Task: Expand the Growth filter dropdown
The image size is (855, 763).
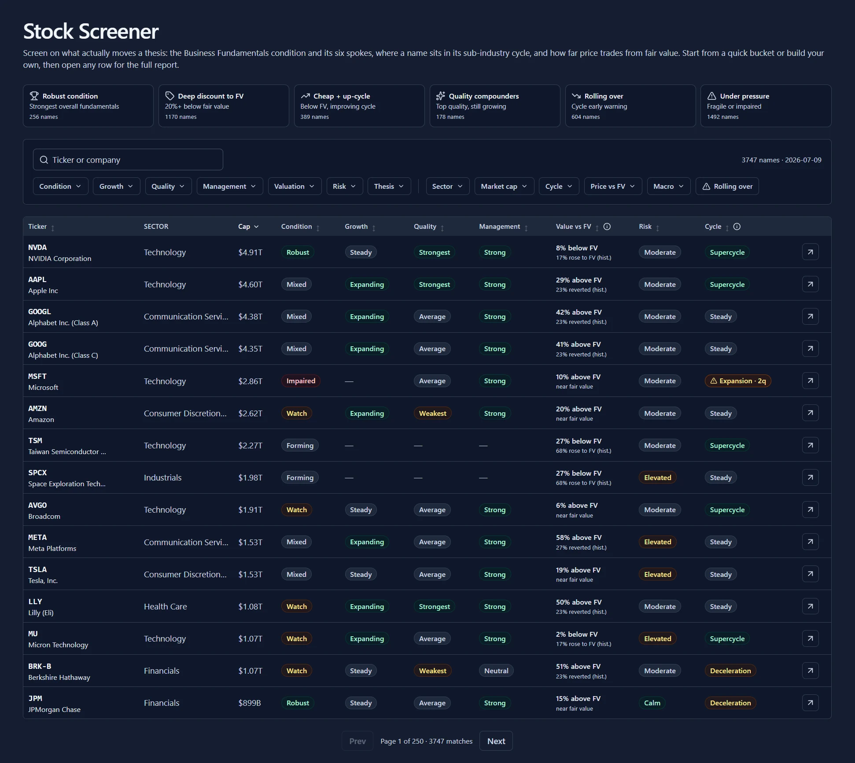Action: pyautogui.click(x=116, y=186)
